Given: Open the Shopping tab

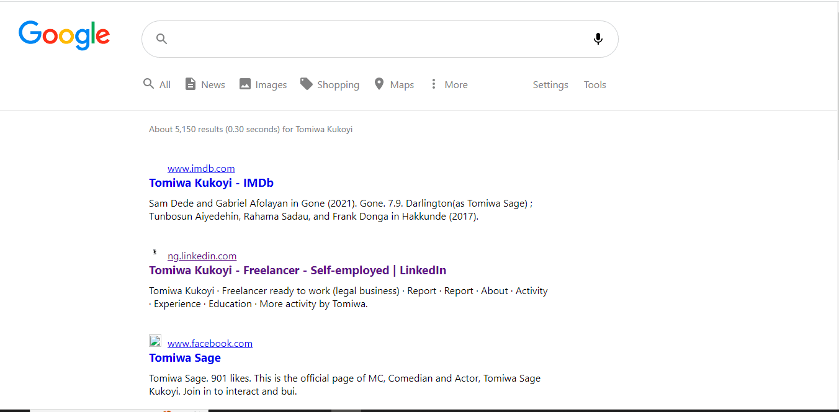Looking at the screenshot, I should point(330,84).
